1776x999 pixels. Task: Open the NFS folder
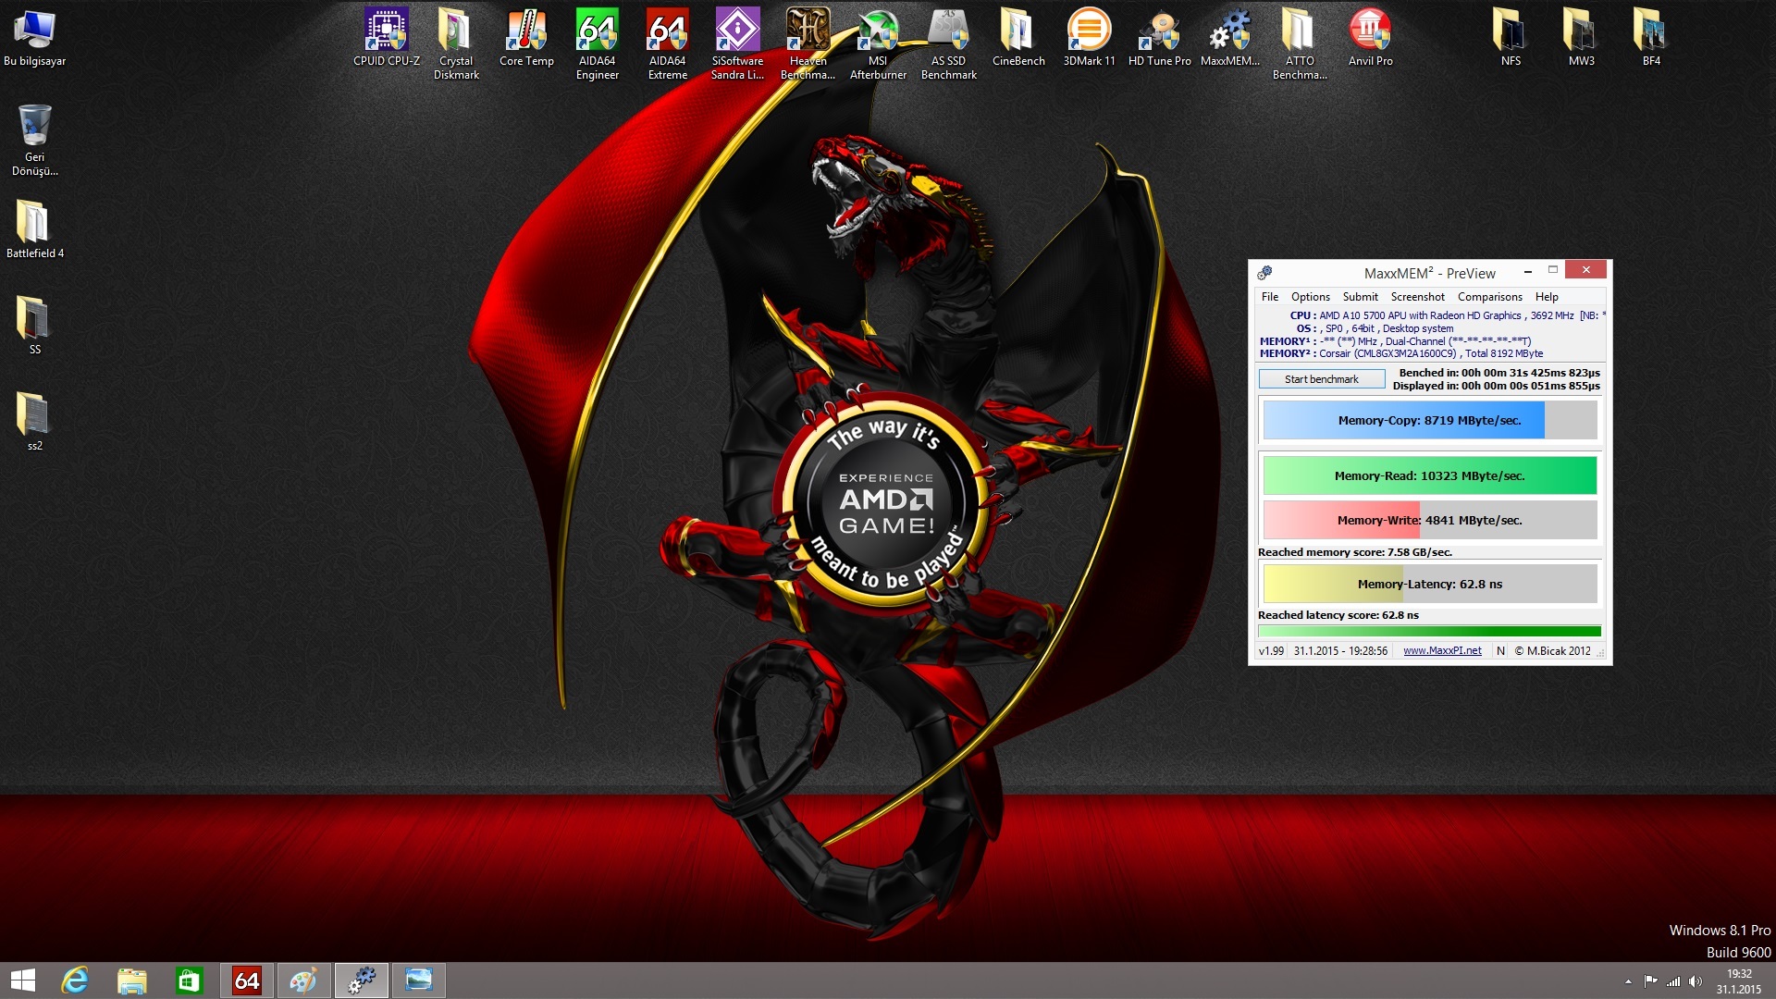[x=1511, y=39]
